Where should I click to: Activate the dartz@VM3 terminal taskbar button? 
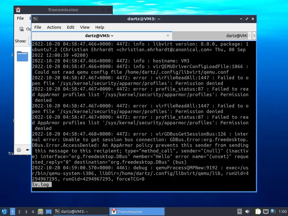(81, 211)
